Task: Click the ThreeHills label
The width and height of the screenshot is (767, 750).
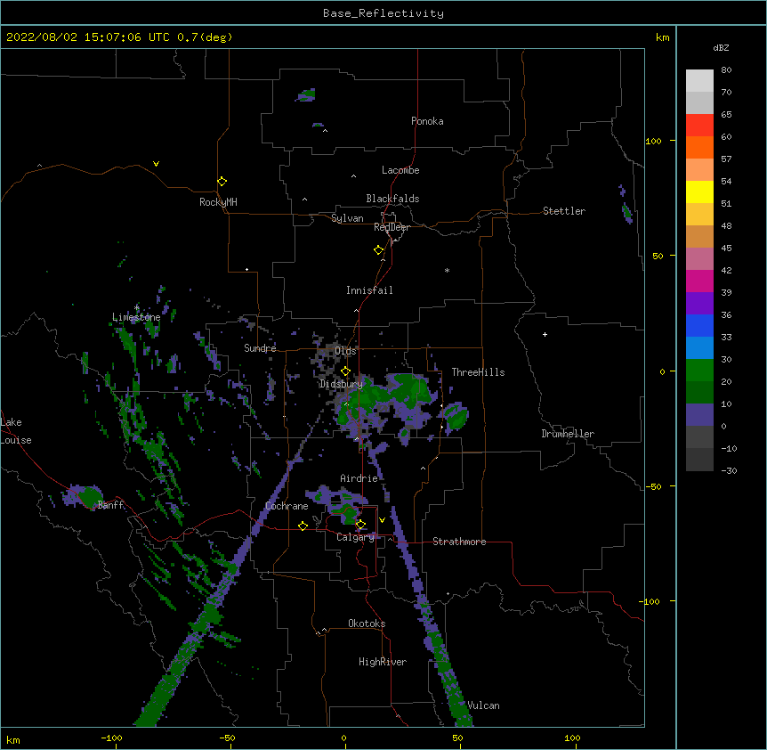Action: point(478,372)
